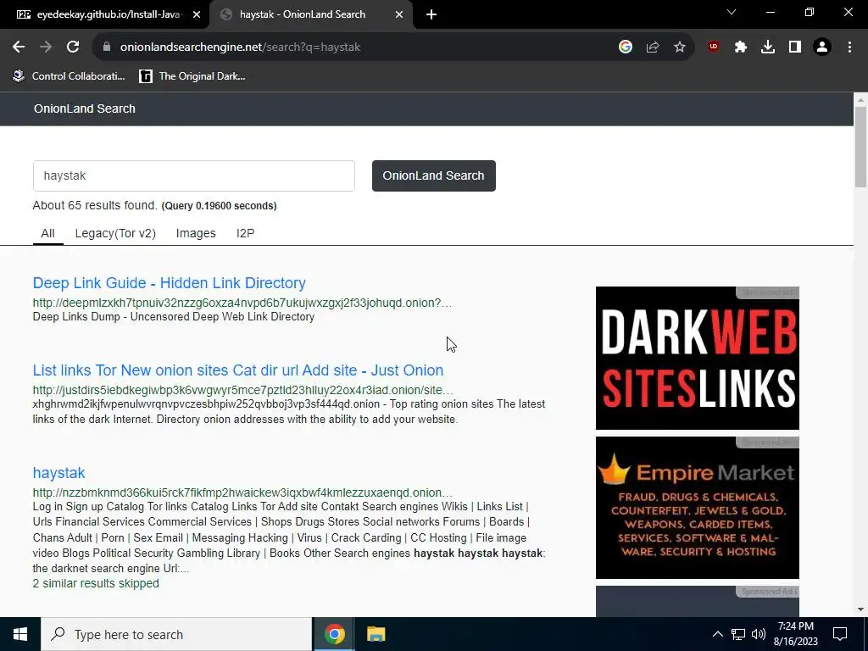Show Chrome downloads
Viewport: 868px width, 651px height.
tap(767, 47)
